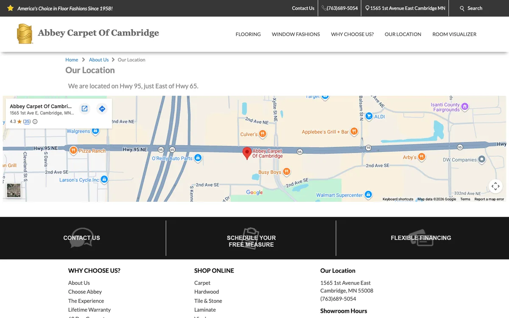The width and height of the screenshot is (509, 318).
Task: Open the WINDOW FASHIONS menu
Action: 296,34
